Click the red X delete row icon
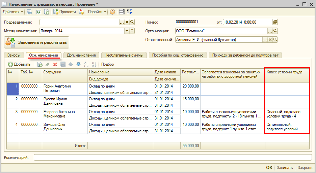316x173 pixels. tap(55, 64)
